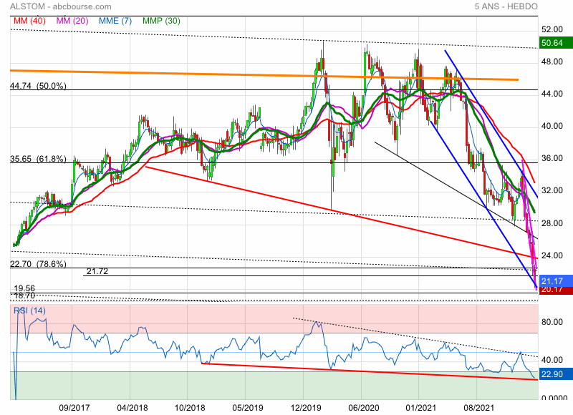Click the 52.00 price axis label
The width and height of the screenshot is (573, 415).
(x=552, y=29)
